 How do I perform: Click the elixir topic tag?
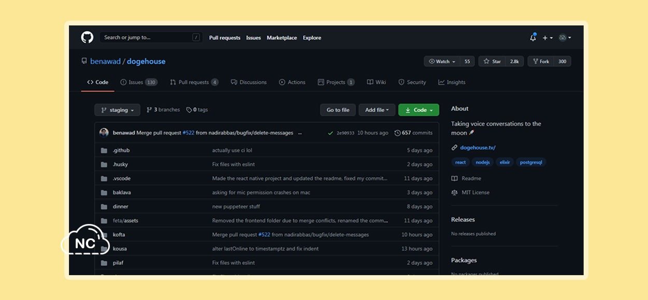click(x=505, y=162)
